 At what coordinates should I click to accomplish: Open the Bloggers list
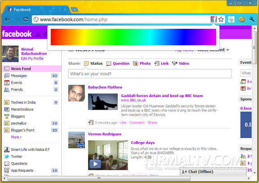tap(18, 116)
